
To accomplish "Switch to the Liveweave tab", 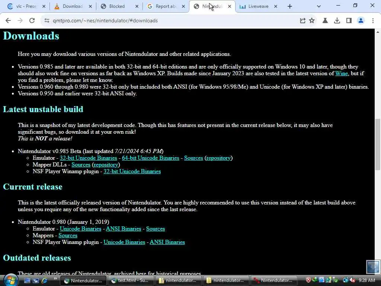I will 257,6.
